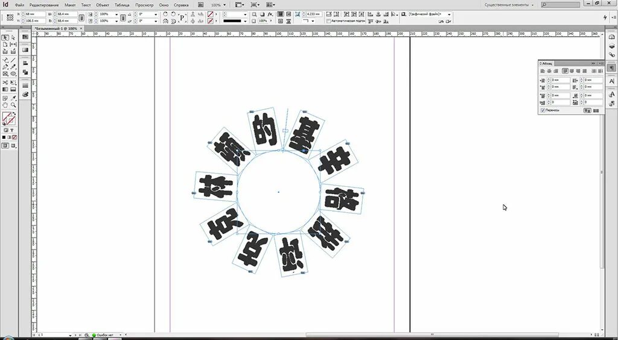Open the Редактирование menu

point(43,5)
